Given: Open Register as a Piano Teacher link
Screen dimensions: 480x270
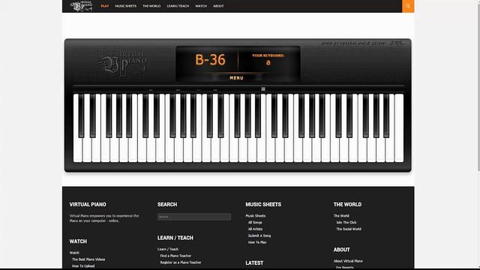Looking at the screenshot, I should (x=181, y=262).
